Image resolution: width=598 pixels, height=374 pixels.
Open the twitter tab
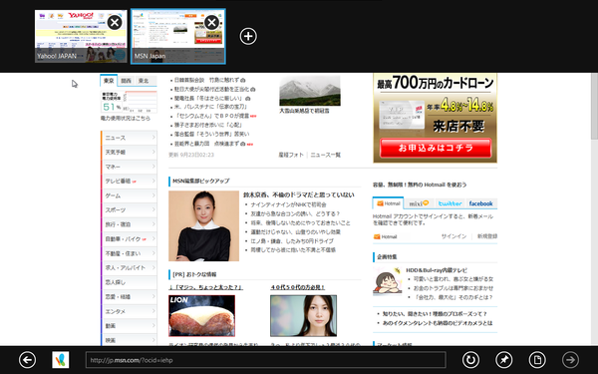pyautogui.click(x=450, y=203)
